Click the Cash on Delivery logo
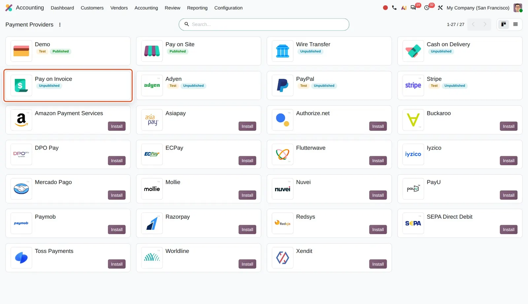The height and width of the screenshot is (304, 528). coord(413,51)
